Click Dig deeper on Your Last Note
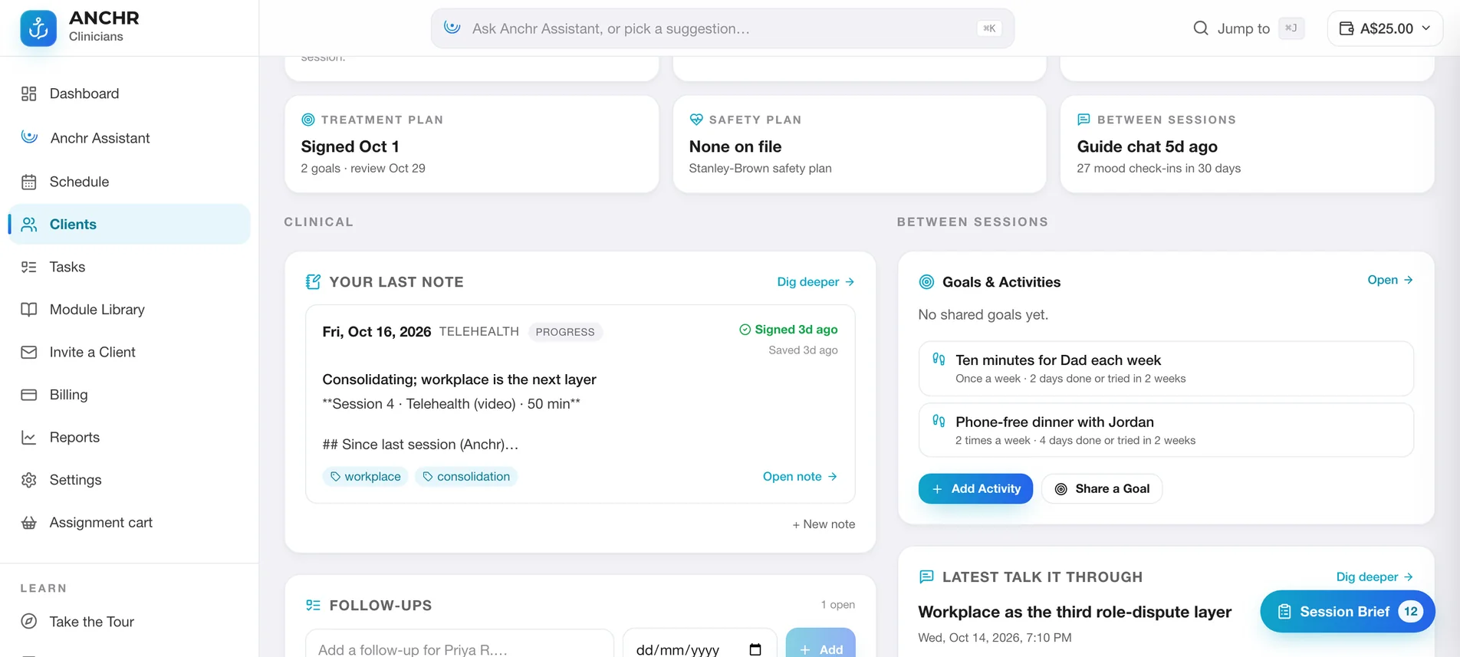1460x657 pixels. [x=816, y=282]
